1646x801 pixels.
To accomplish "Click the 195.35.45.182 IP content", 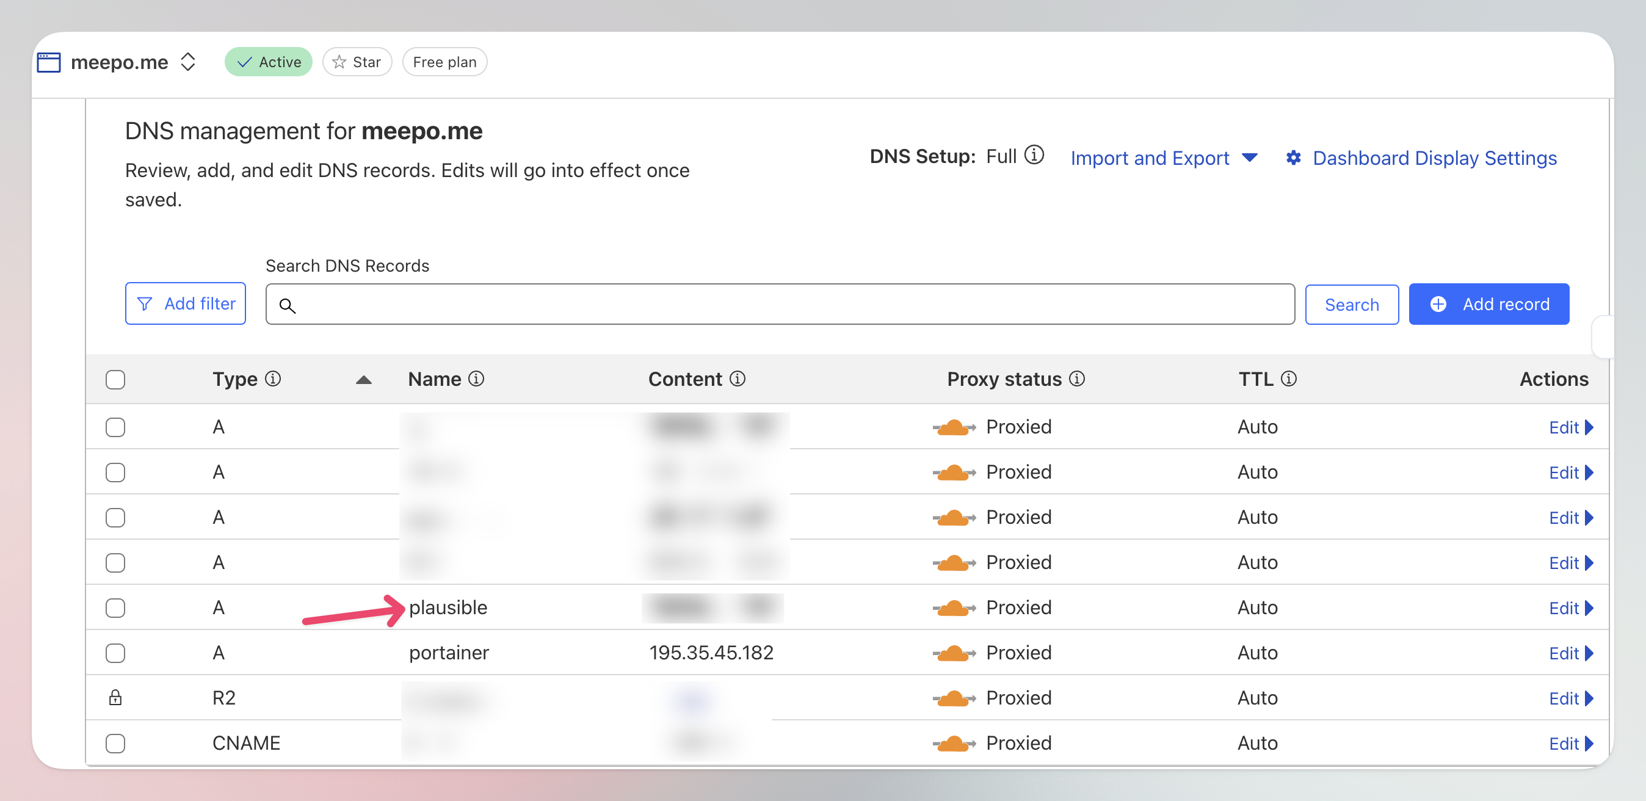I will (711, 653).
